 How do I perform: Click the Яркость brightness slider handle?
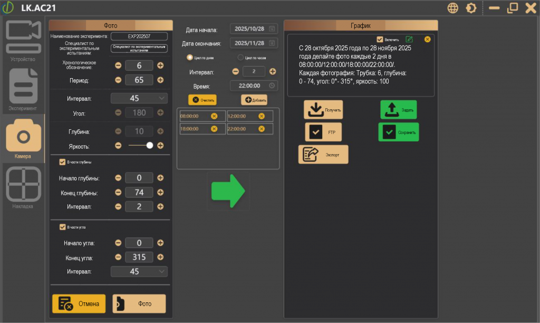click(x=149, y=146)
